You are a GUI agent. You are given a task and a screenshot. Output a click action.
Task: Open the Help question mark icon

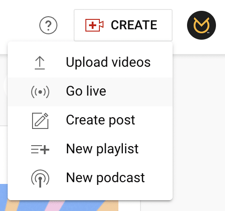coord(48,25)
